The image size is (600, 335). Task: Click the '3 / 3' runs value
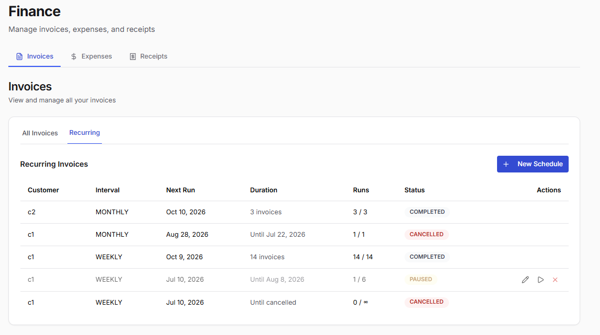tap(360, 212)
